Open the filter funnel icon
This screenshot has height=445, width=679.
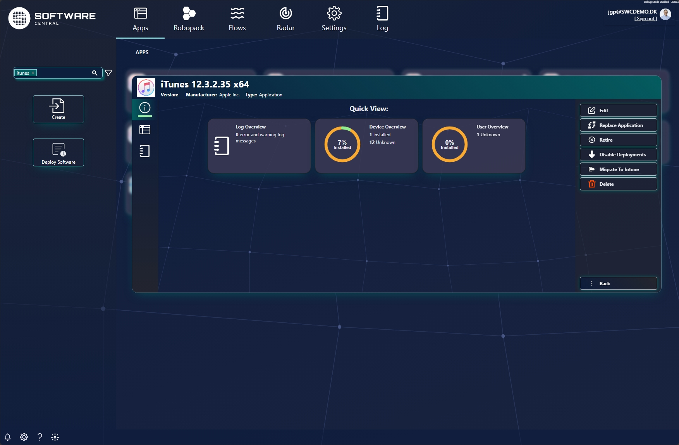[108, 73]
